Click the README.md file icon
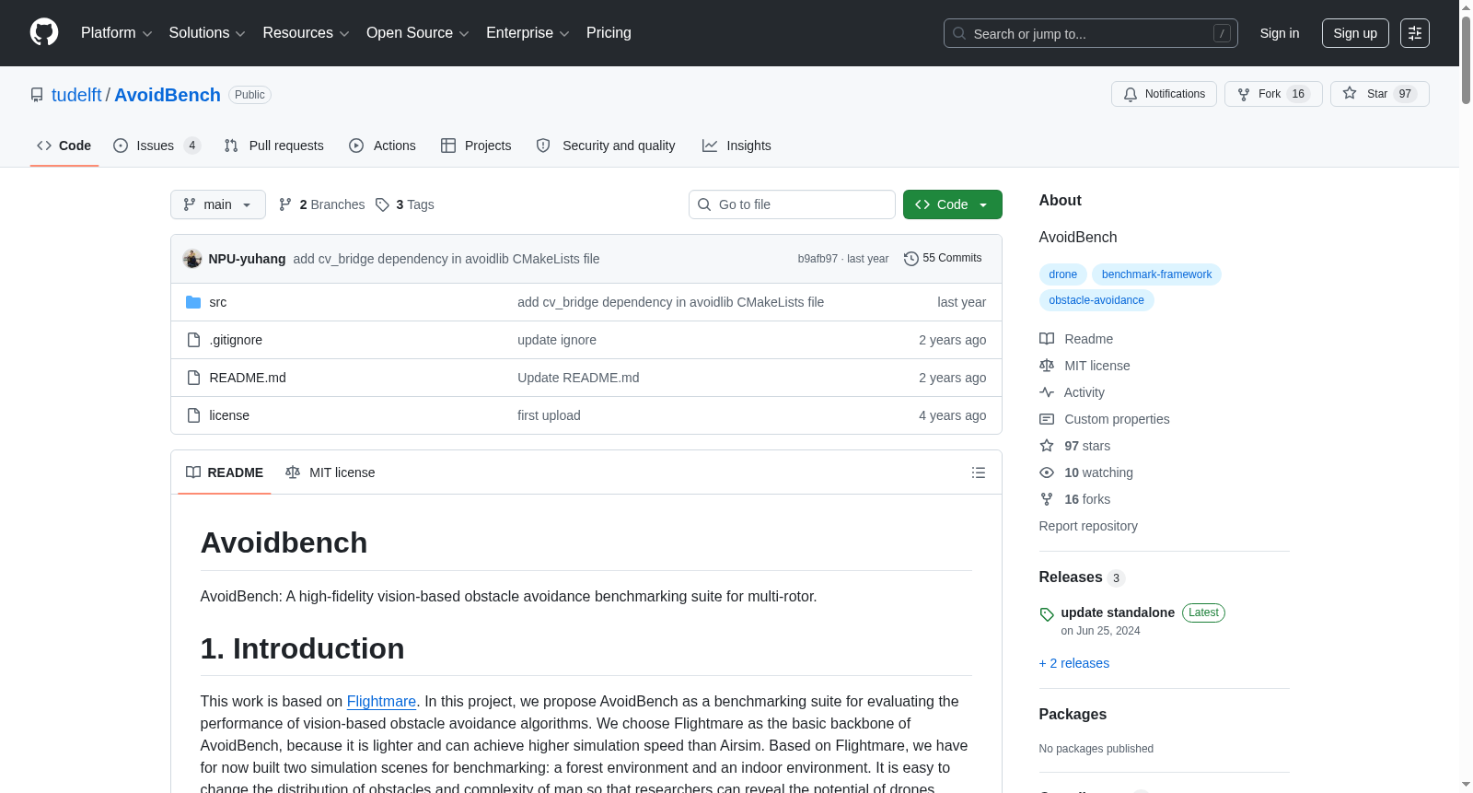The height and width of the screenshot is (793, 1473). [x=193, y=378]
